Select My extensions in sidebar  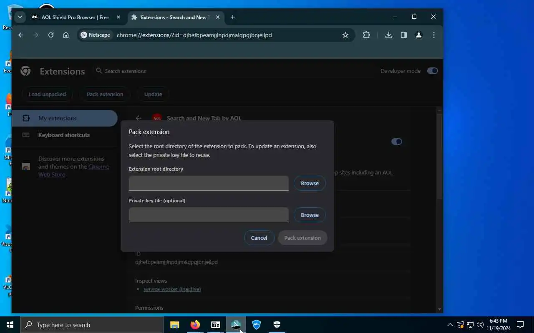65,118
